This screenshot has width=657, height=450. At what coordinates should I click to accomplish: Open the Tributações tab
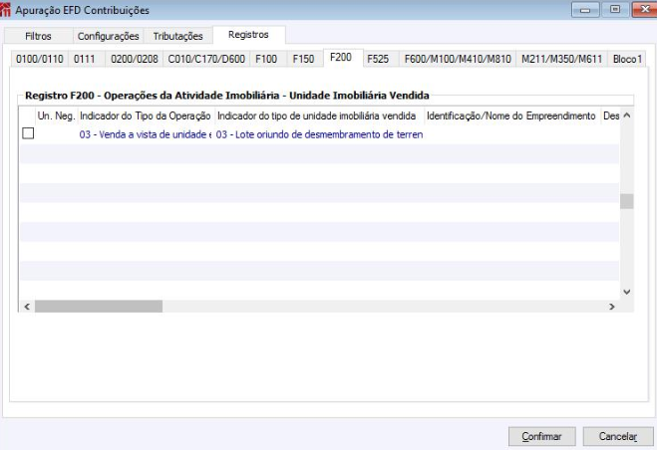[178, 36]
